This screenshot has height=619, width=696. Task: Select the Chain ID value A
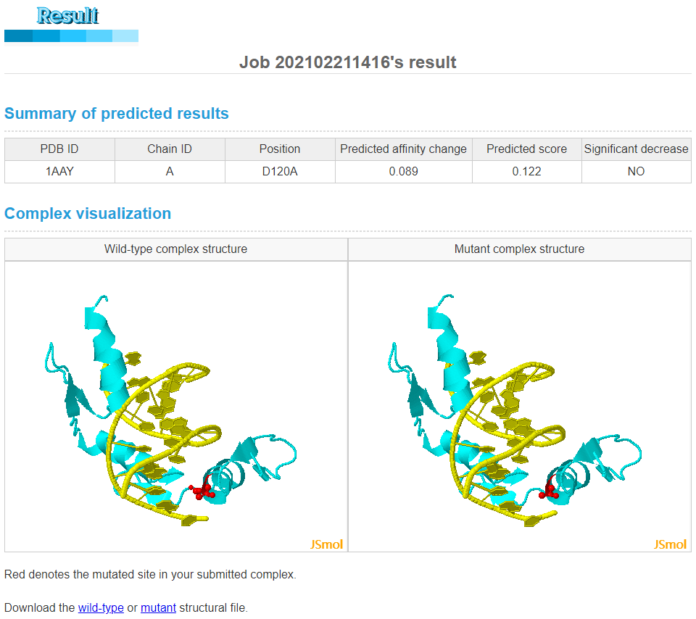[x=170, y=171]
